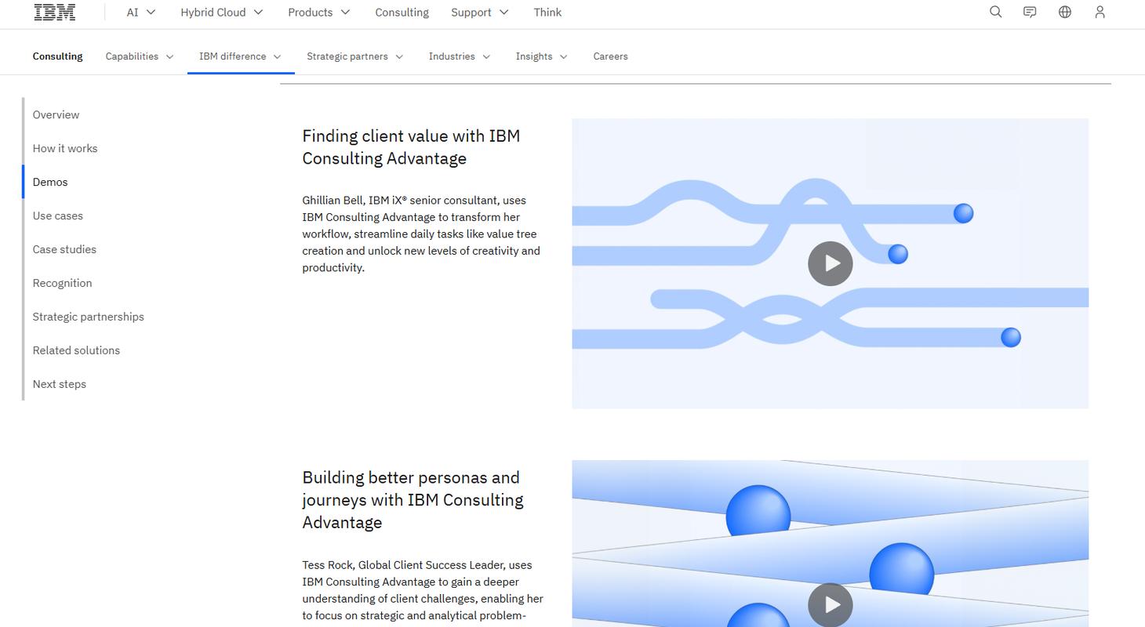Open the Capabilities dropdown
Image resolution: width=1145 pixels, height=627 pixels.
140,56
